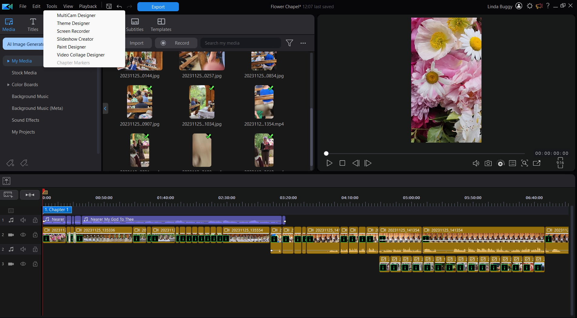Click the Record button in media panel
Image resolution: width=577 pixels, height=318 pixels.
[x=176, y=43]
